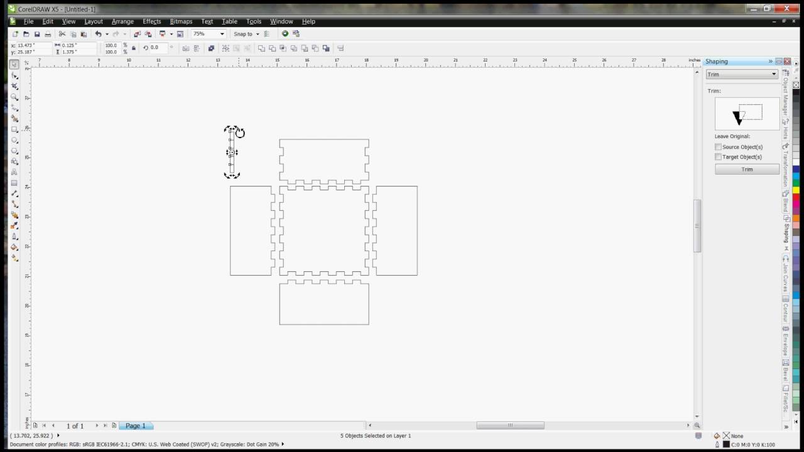Select the Outline Pen tool
The width and height of the screenshot is (804, 452).
[14, 237]
